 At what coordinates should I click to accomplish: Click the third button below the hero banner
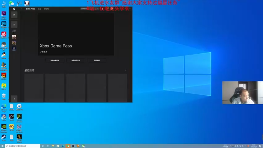pos(97,60)
